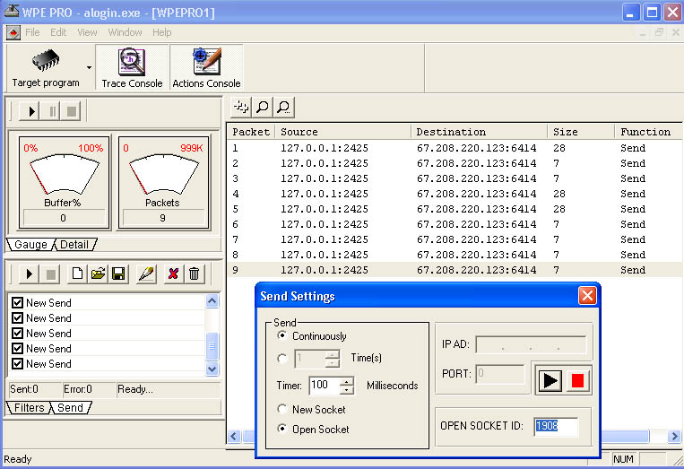Sort by the Source column header
The image size is (684, 469).
click(342, 132)
